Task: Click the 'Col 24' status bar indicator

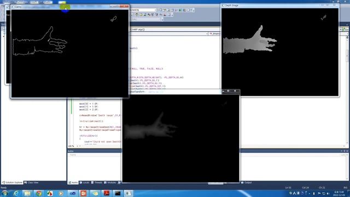Action: click(x=305, y=188)
